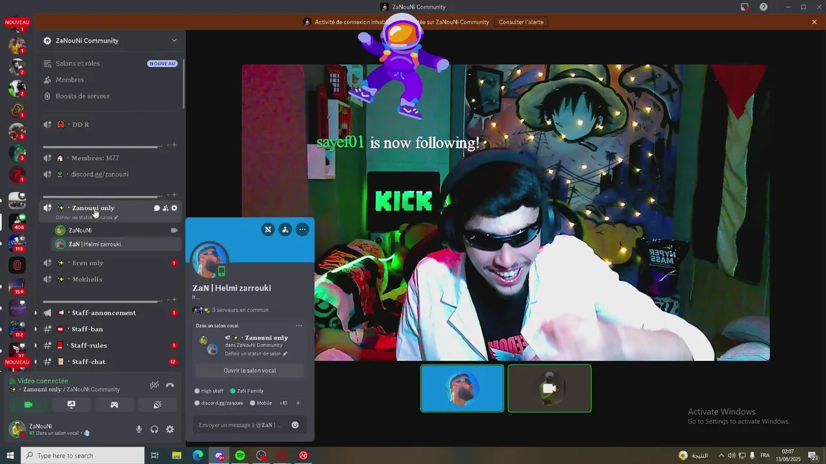Join the Eren only voice channel

(x=110, y=263)
